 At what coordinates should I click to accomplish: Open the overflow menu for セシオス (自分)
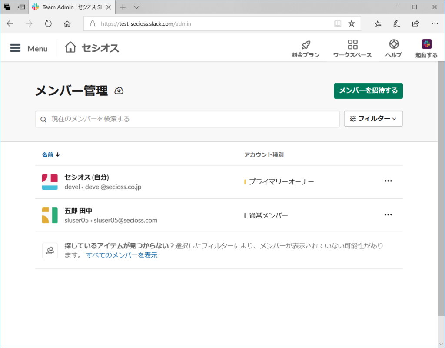coord(388,181)
